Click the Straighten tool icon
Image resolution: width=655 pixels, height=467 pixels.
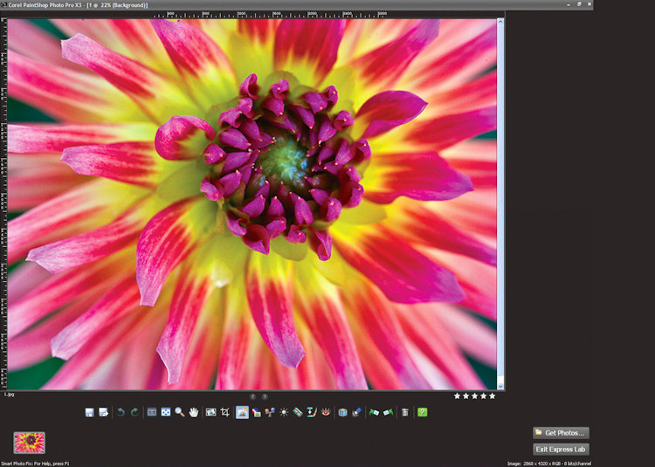[297, 411]
